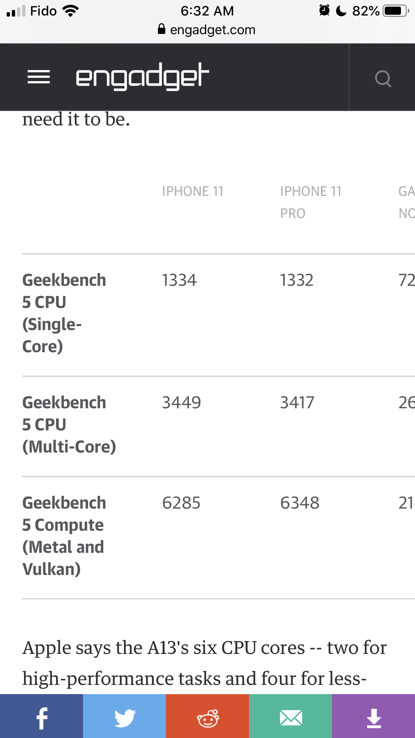Select the IPHONE 11 column header
The height and width of the screenshot is (738, 415).
tap(193, 191)
